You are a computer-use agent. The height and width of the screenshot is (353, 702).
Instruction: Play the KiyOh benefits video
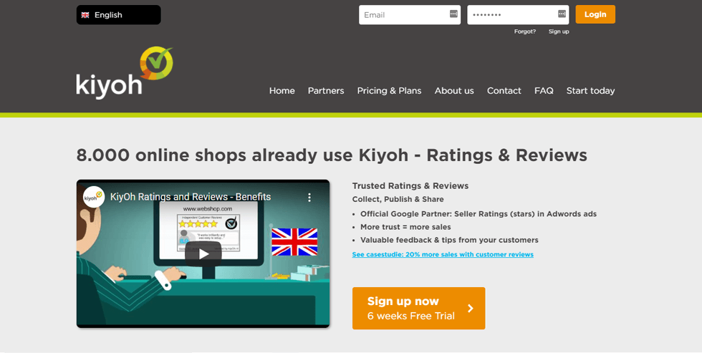point(203,253)
